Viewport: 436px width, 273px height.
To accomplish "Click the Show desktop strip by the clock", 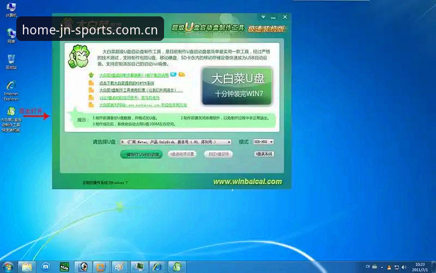I will [434, 267].
